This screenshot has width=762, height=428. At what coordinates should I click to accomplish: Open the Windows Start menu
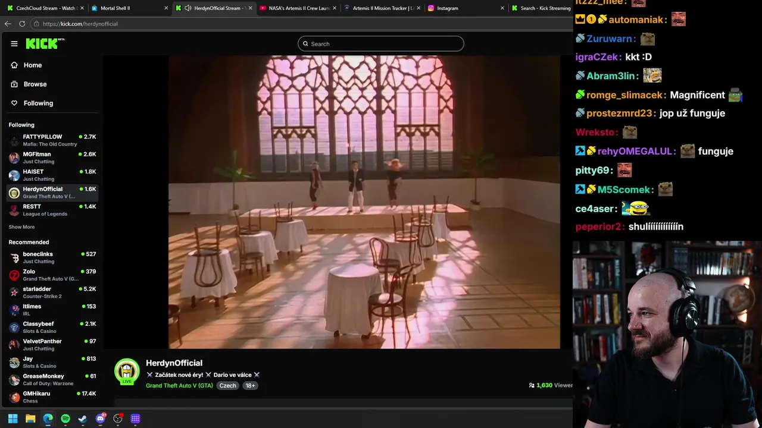coord(13,418)
